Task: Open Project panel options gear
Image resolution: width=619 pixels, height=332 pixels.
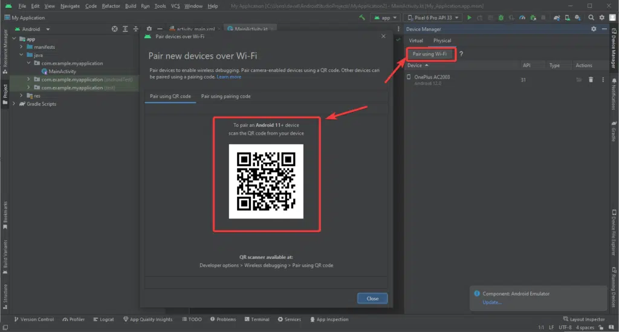Action: click(149, 29)
